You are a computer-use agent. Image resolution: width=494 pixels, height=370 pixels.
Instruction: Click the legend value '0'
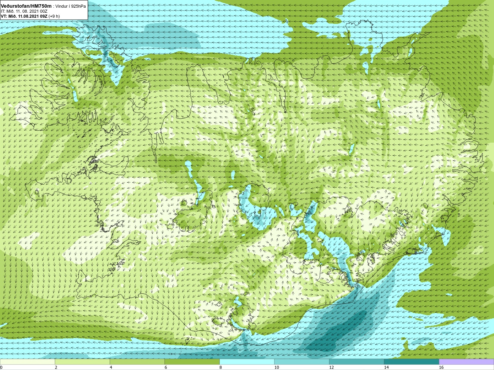tap(2, 367)
